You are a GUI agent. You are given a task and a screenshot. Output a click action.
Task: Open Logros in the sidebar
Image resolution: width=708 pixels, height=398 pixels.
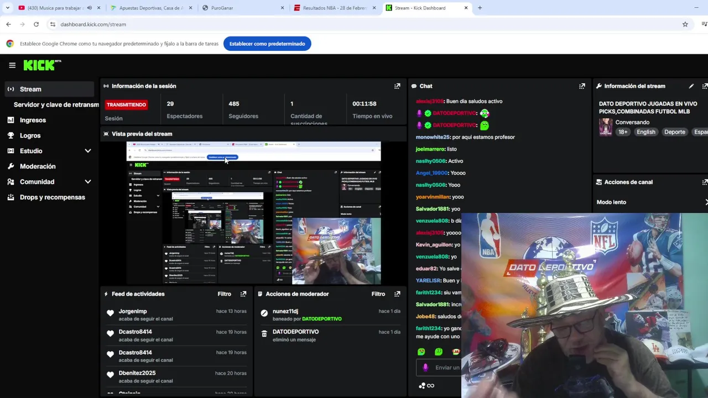30,135
